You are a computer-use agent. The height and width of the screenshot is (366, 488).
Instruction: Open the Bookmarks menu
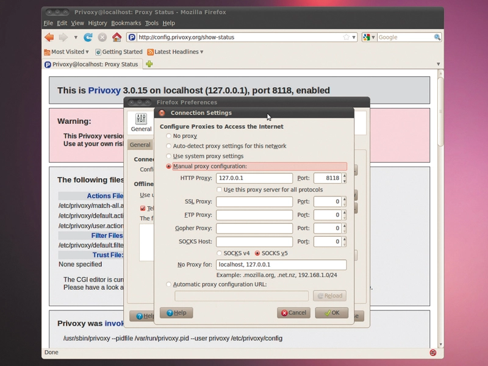(x=126, y=23)
